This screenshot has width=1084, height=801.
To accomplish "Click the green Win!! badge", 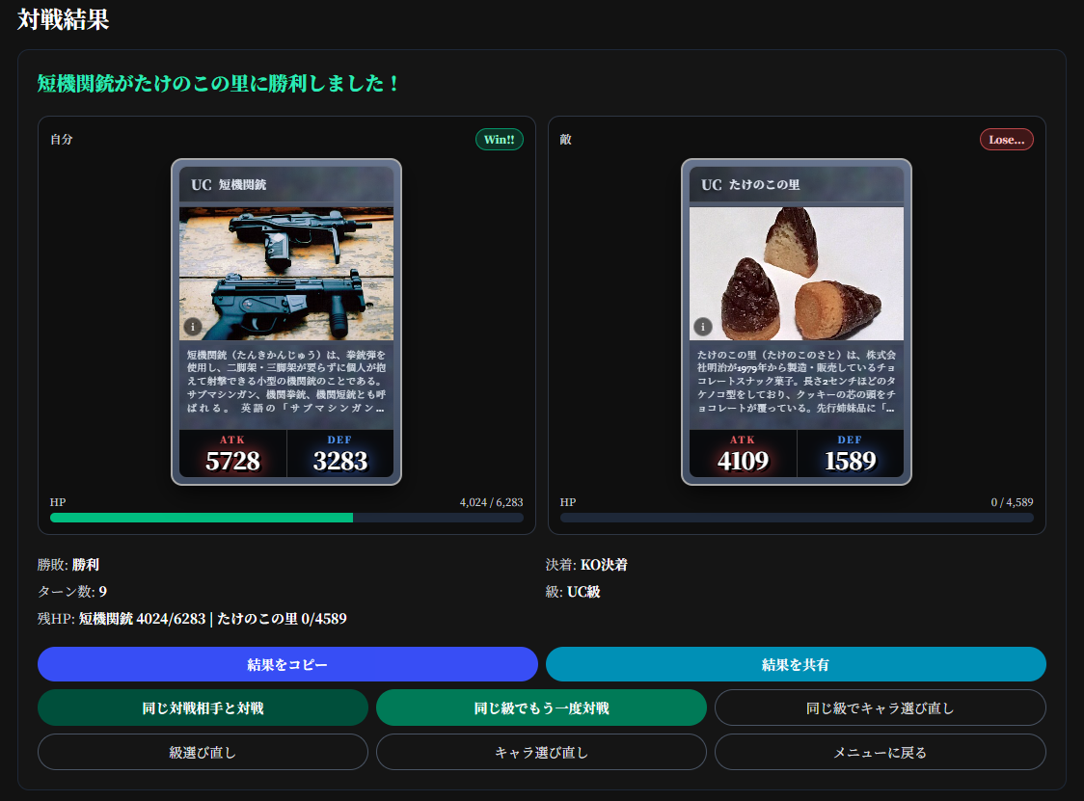I will click(499, 140).
